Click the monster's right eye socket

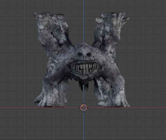pyautogui.click(x=89, y=55)
